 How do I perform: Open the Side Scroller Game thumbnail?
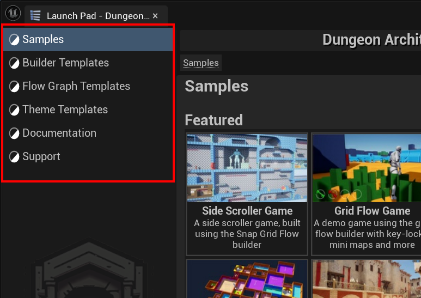click(247, 168)
